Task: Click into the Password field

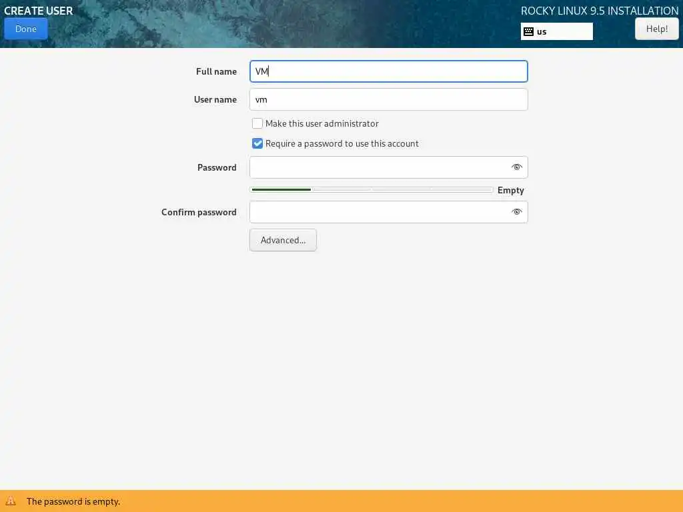Action: [389, 167]
